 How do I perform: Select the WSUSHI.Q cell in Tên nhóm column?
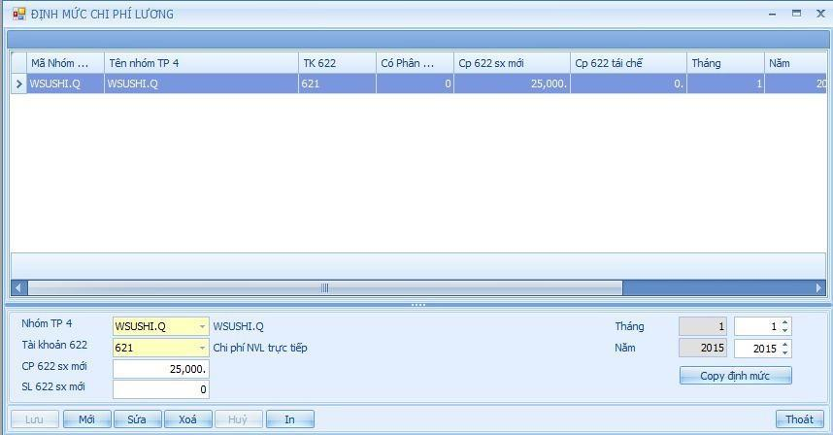(x=201, y=84)
